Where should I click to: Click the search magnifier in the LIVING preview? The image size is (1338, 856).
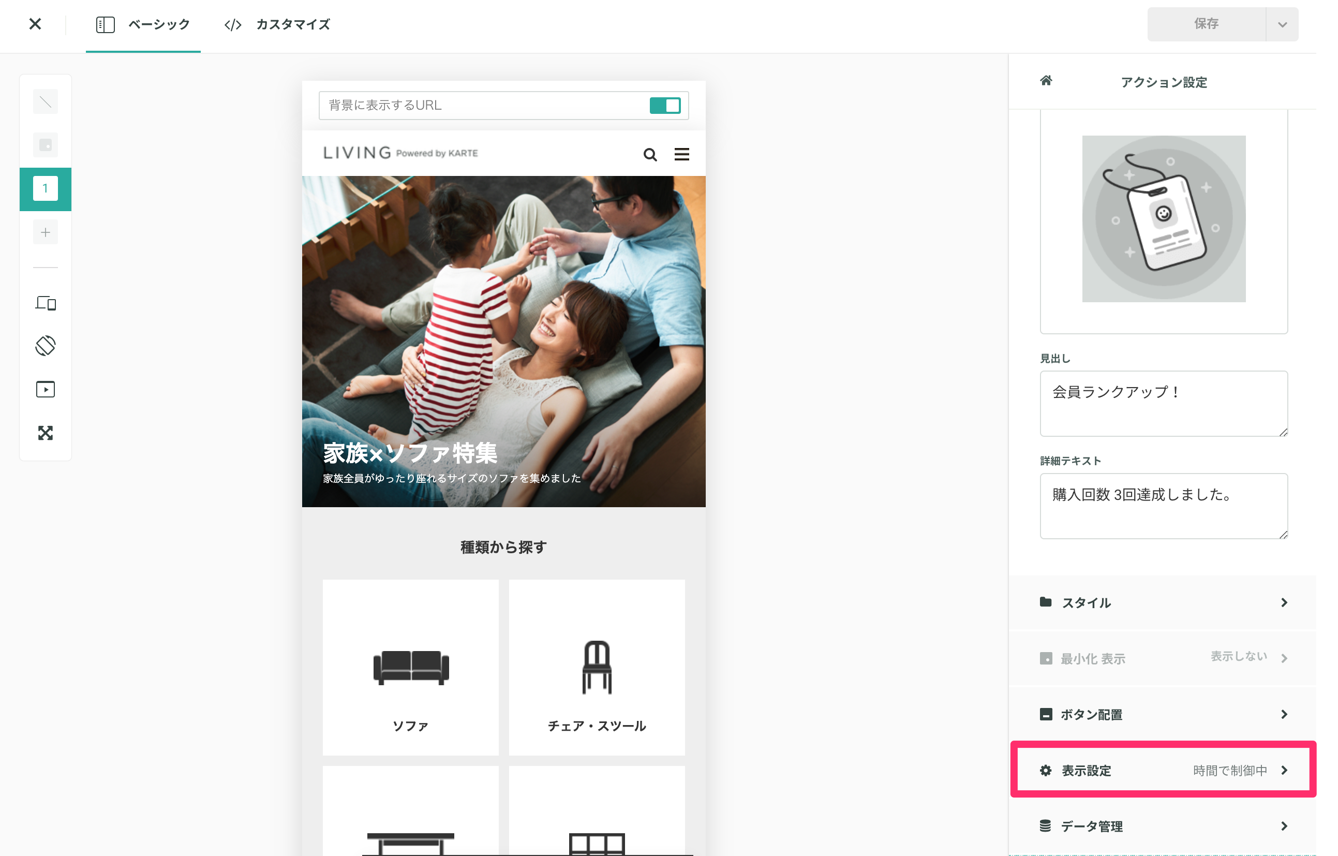click(x=649, y=155)
